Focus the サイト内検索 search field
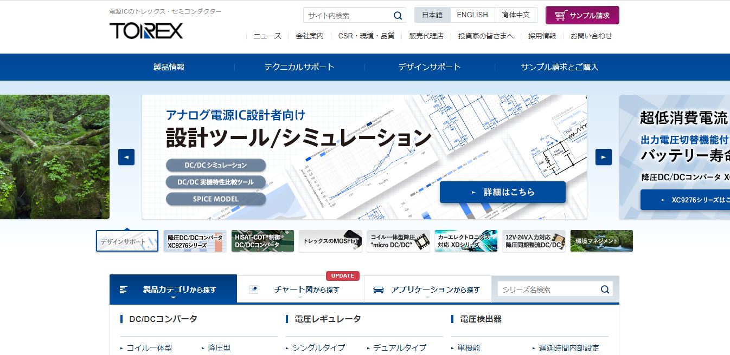The width and height of the screenshot is (730, 355). (x=348, y=15)
